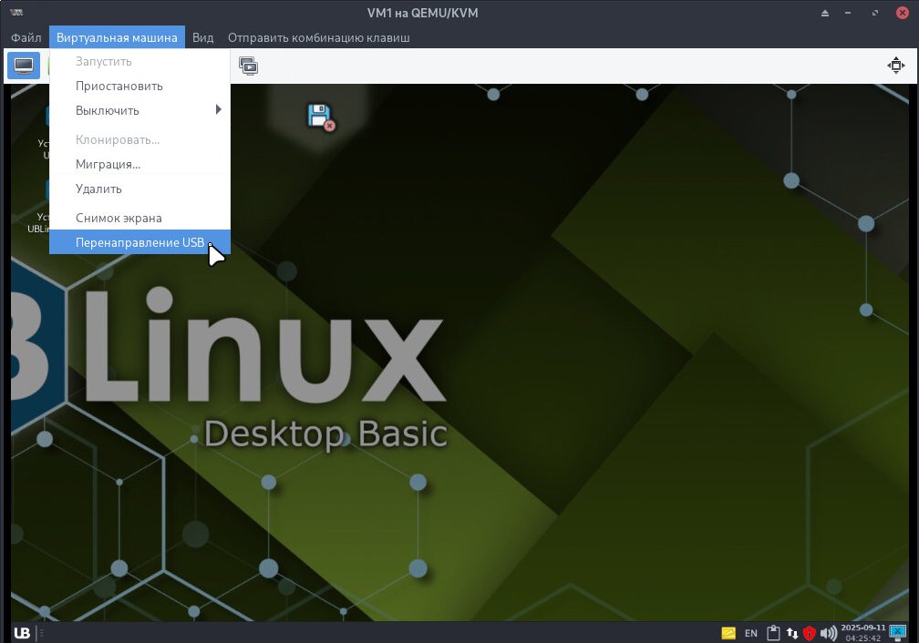Viewport: 919px width, 643px height.
Task: Choose Удалить from Virtual Machine menu
Action: pyautogui.click(x=98, y=189)
